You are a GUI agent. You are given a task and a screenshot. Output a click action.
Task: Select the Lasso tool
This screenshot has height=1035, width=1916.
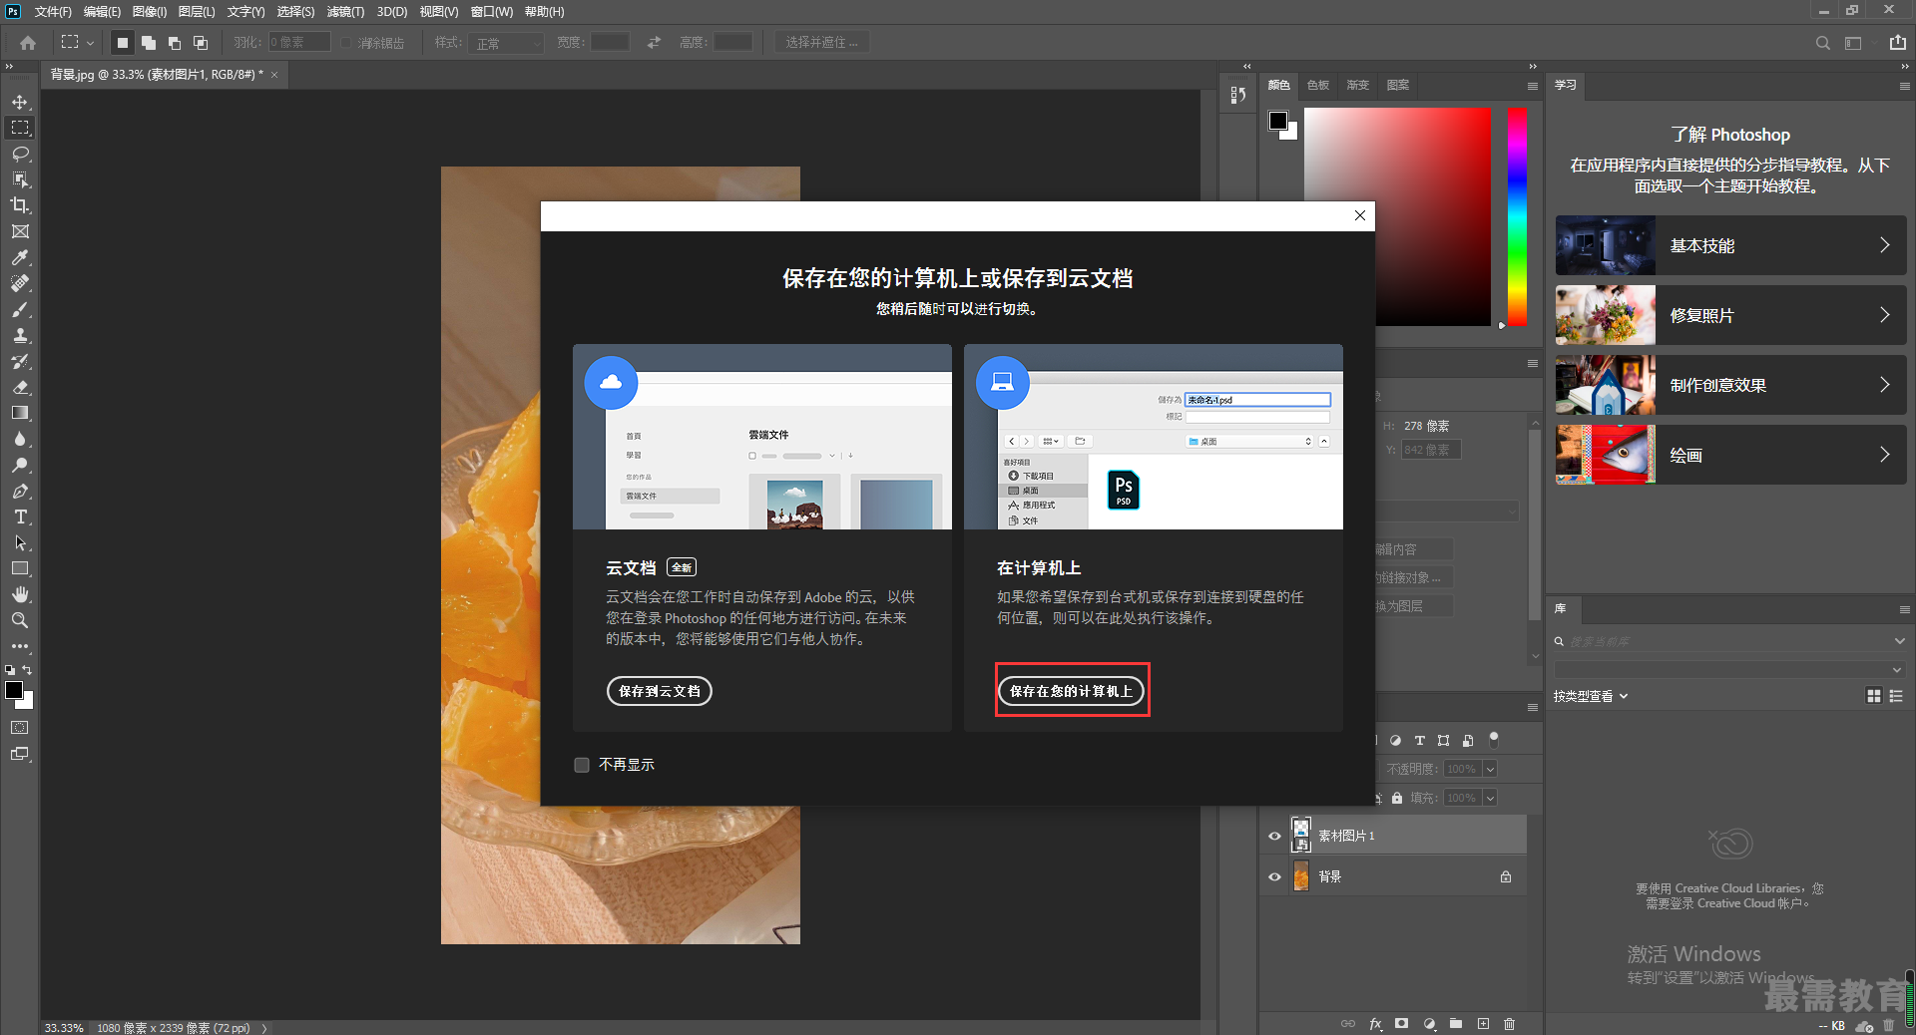20,154
